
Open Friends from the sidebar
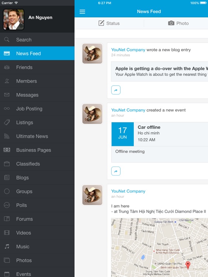(x=37, y=67)
